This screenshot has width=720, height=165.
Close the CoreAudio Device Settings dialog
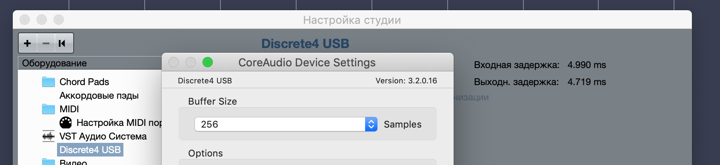(x=174, y=62)
